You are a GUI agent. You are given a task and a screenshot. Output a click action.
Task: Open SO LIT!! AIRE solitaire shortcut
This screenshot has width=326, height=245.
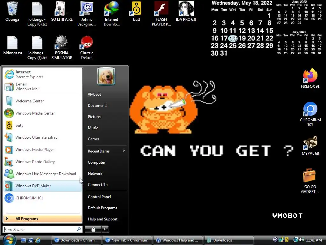[62, 11]
